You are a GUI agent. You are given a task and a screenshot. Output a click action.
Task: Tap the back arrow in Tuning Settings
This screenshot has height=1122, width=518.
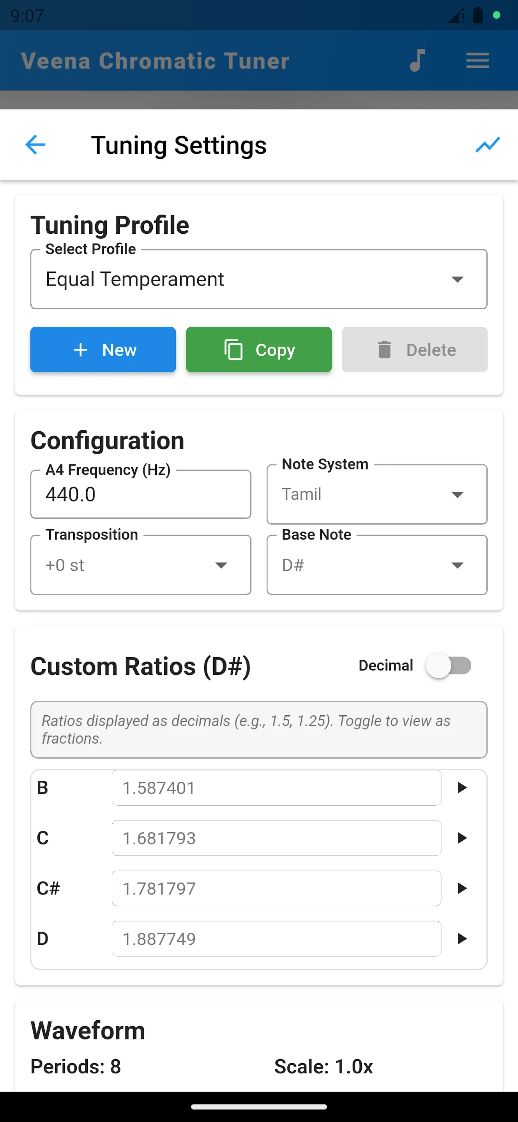click(x=35, y=145)
